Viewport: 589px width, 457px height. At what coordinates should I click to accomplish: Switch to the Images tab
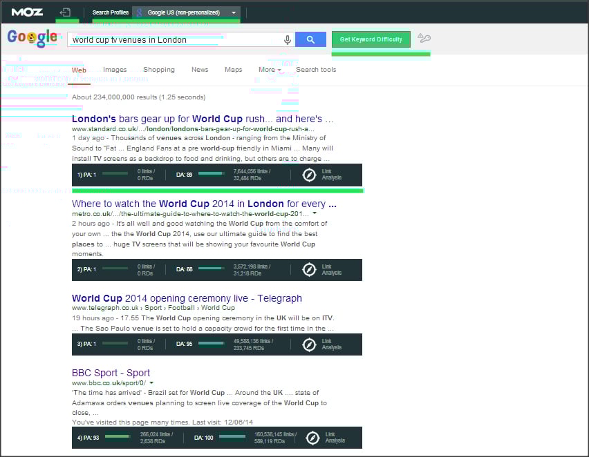pyautogui.click(x=115, y=70)
